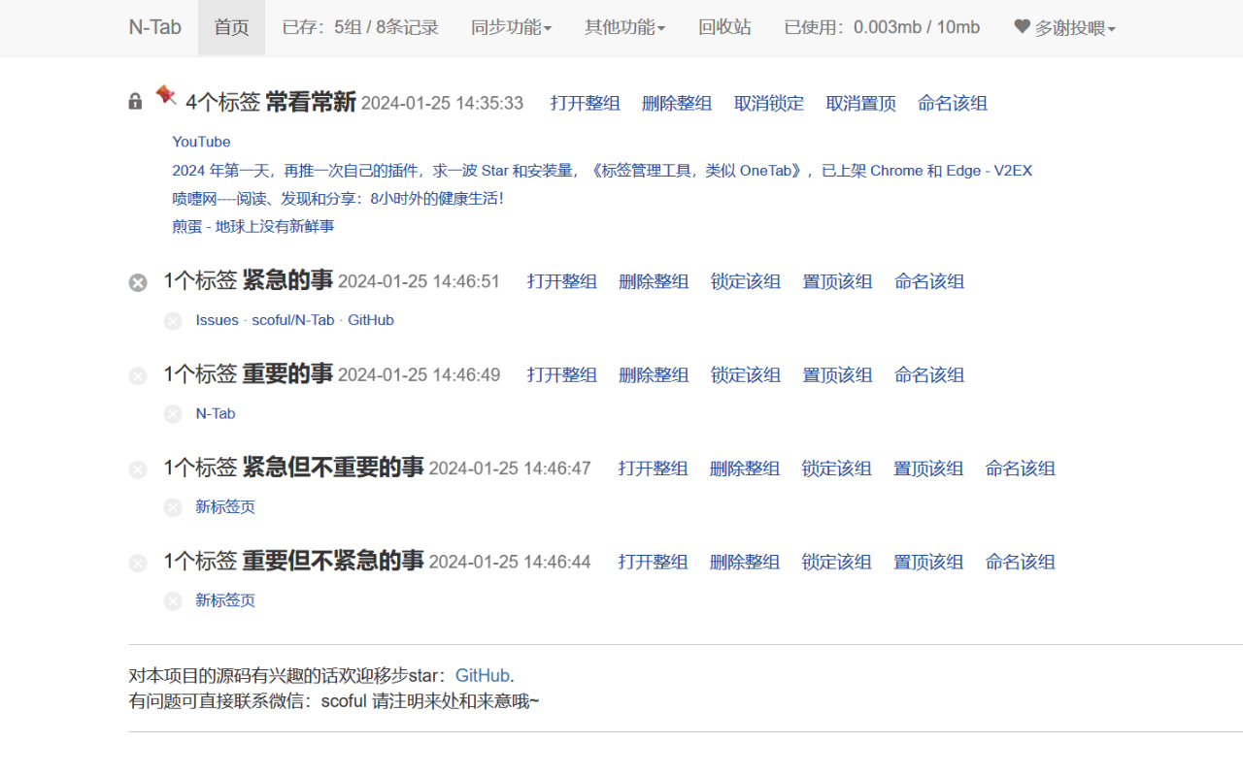Click X beside 紧急但不重要的事 group
This screenshot has width=1243, height=776.
(137, 469)
